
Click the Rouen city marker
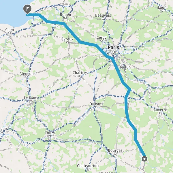coord(65,18)
